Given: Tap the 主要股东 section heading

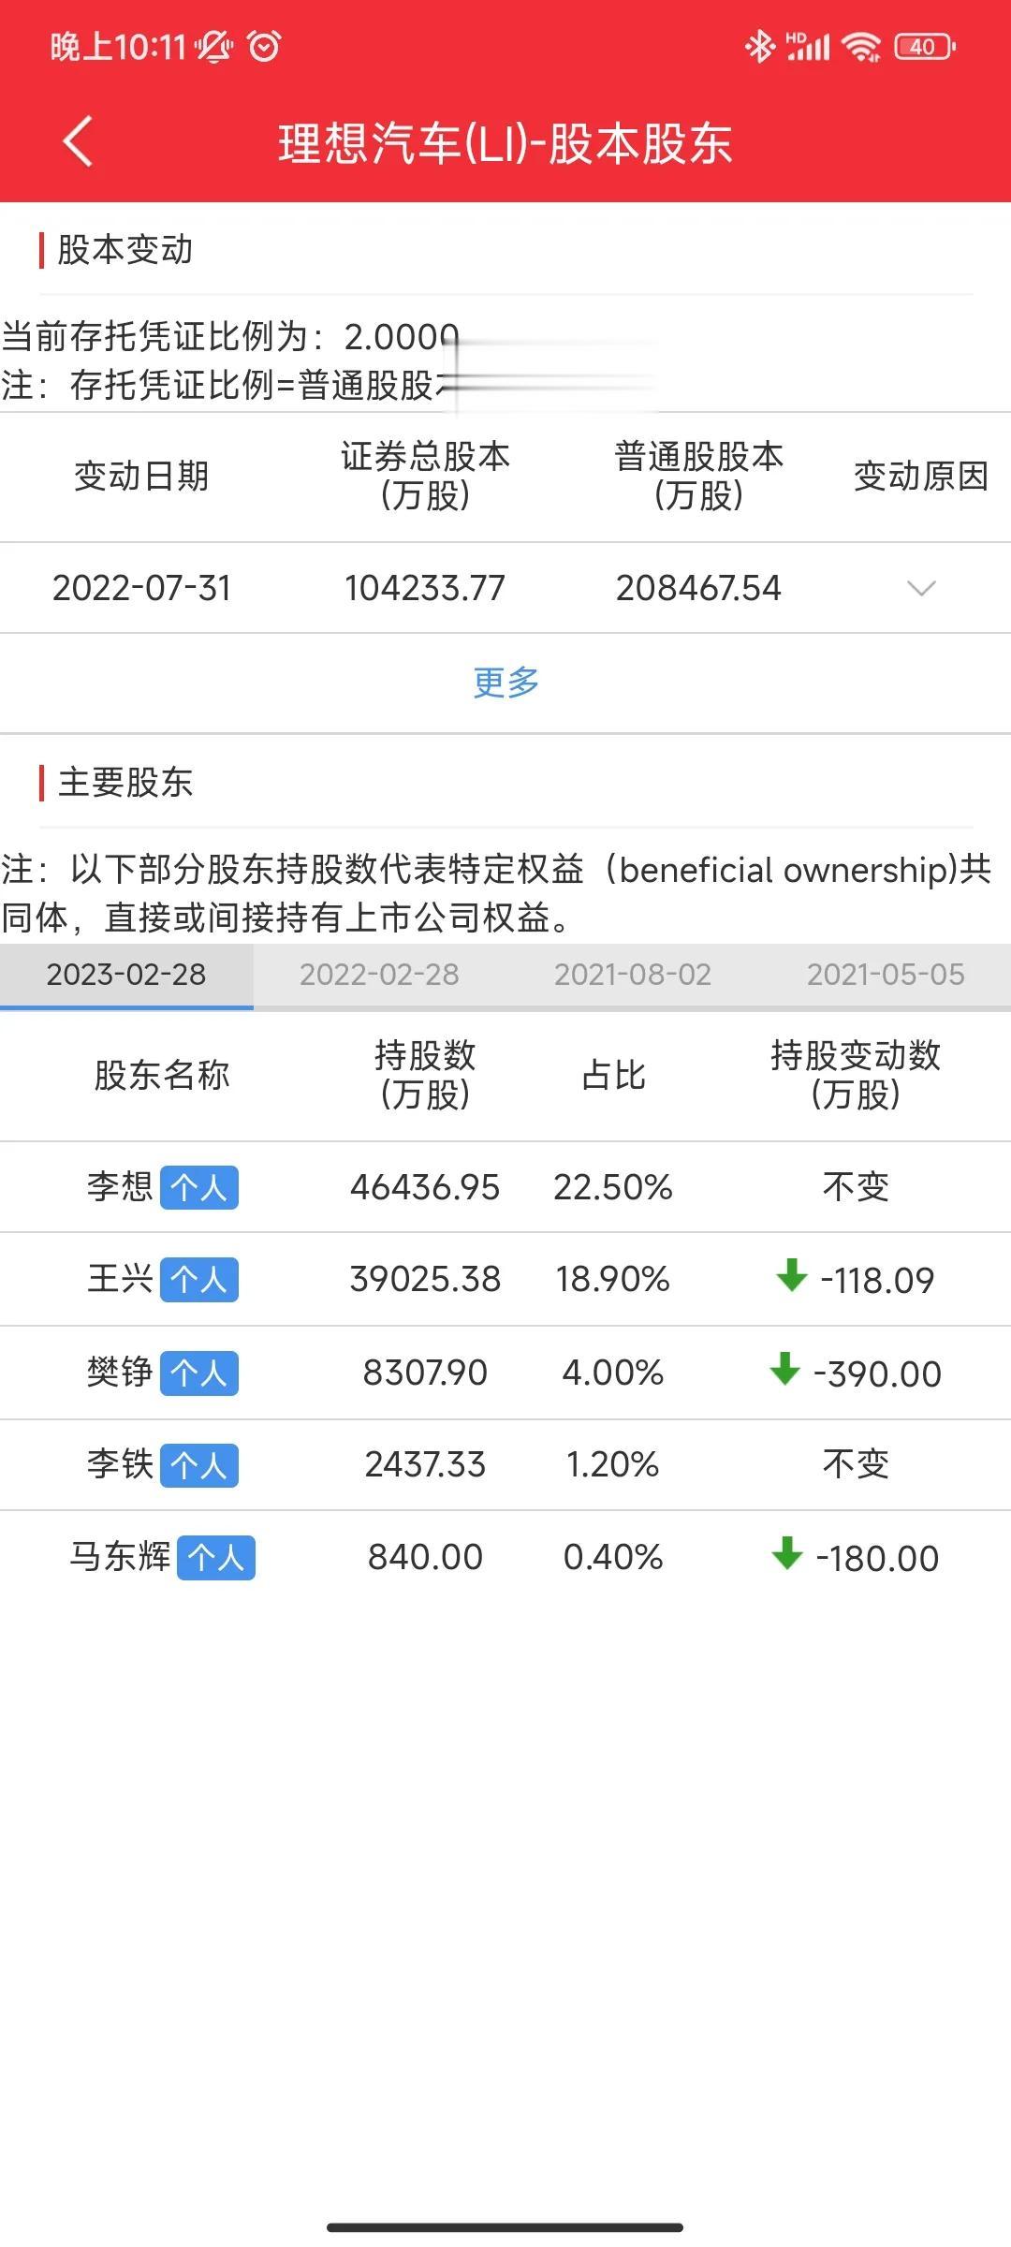Looking at the screenshot, I should [x=125, y=783].
